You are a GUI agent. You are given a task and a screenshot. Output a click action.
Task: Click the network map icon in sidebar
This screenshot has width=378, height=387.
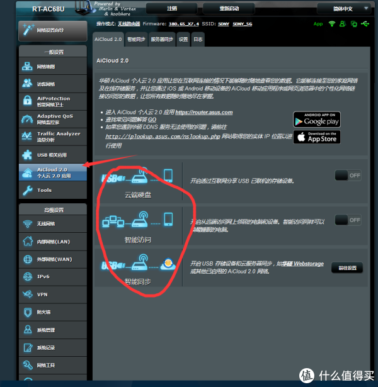coord(27,66)
